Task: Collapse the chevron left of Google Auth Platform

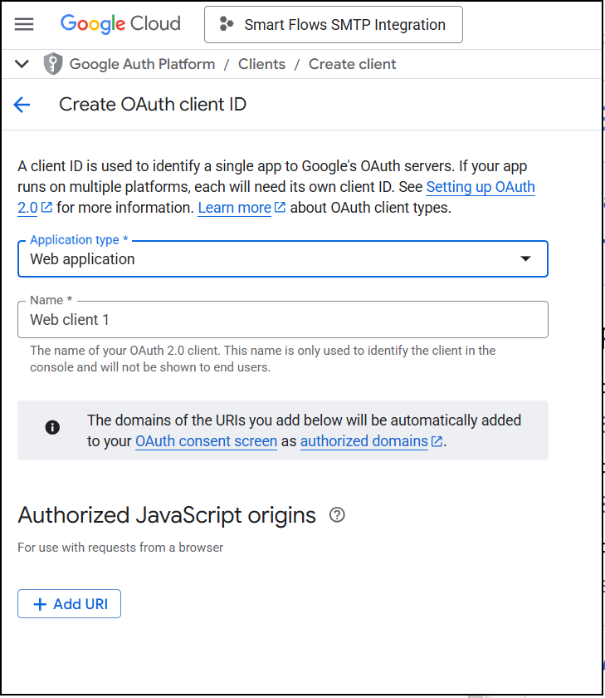Action: pos(22,64)
